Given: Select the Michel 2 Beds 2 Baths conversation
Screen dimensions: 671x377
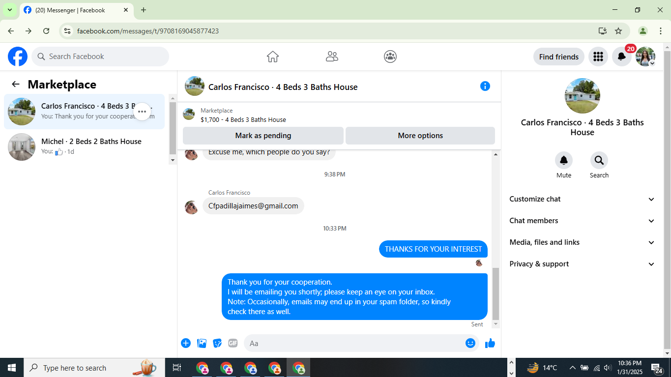Looking at the screenshot, I should [x=85, y=147].
